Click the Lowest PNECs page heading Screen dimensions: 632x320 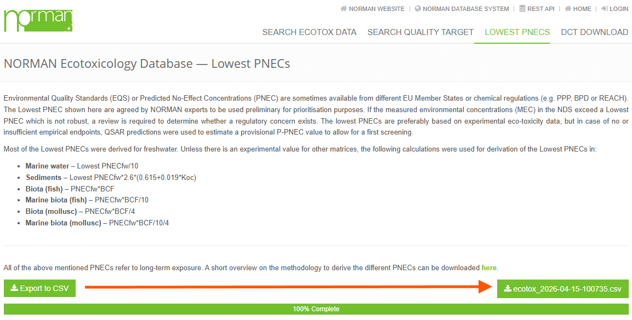(147, 64)
